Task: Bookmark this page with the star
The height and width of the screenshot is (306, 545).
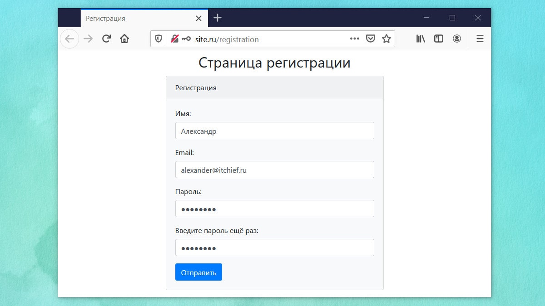Action: click(386, 39)
